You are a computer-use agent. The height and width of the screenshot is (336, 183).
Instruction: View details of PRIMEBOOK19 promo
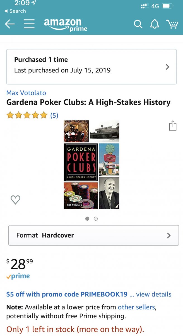point(154,294)
